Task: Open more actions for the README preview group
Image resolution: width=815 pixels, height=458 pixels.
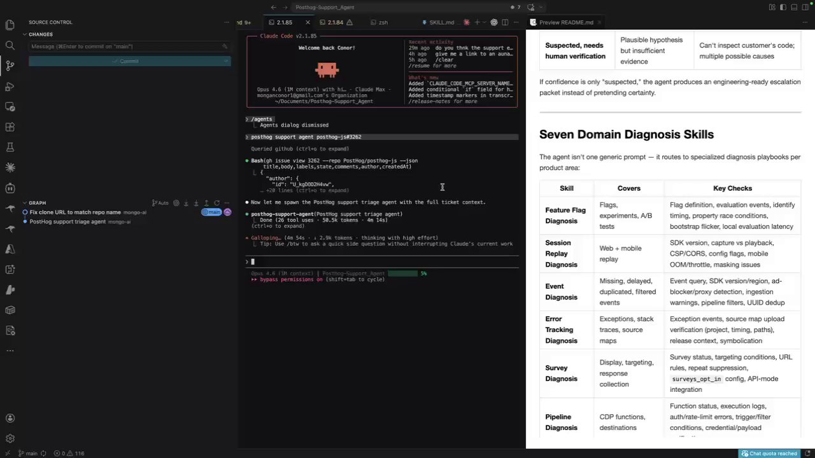Action: 805,22
